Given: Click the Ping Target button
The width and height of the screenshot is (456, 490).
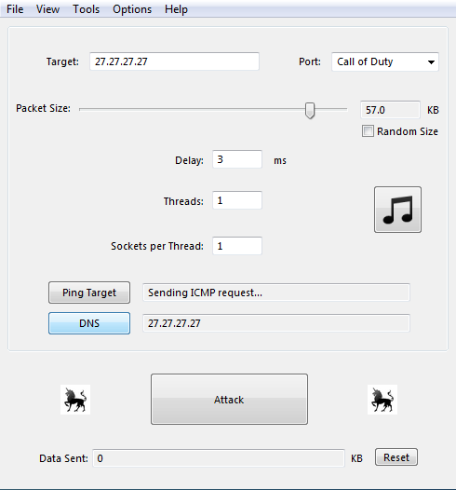Looking at the screenshot, I should pyautogui.click(x=89, y=293).
